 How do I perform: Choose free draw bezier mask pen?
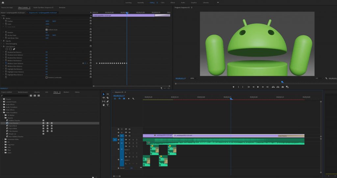point(14,49)
